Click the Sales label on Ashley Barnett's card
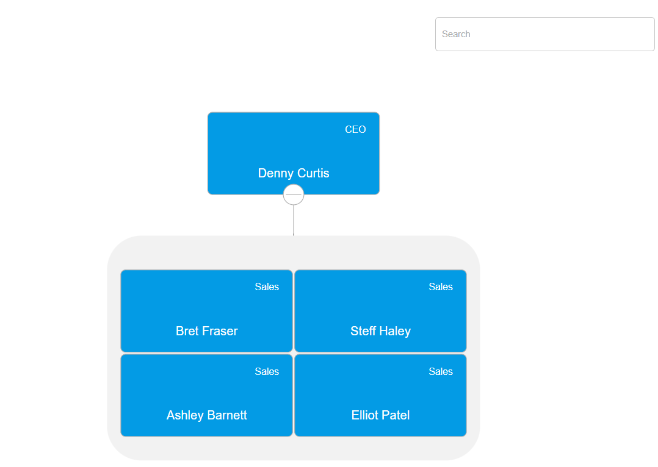The height and width of the screenshot is (467, 658). pyautogui.click(x=267, y=371)
